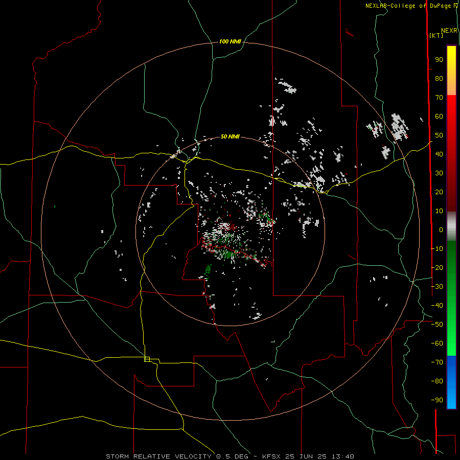The image size is (460, 460).
Task: Click the 0.5 DEG elevation angle text
Action: [232, 456]
